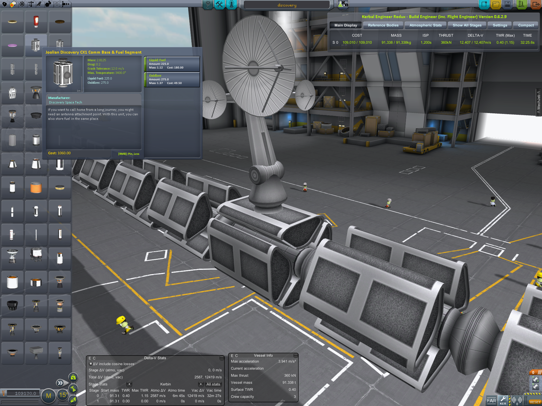Collapse the Delta-V Stats window
542x406 pixels.
(x=222, y=358)
